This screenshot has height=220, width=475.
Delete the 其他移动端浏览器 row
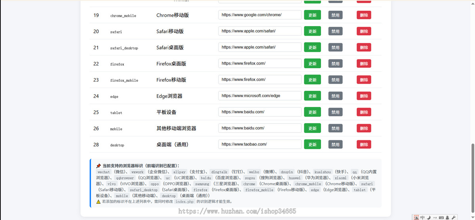[364, 128]
